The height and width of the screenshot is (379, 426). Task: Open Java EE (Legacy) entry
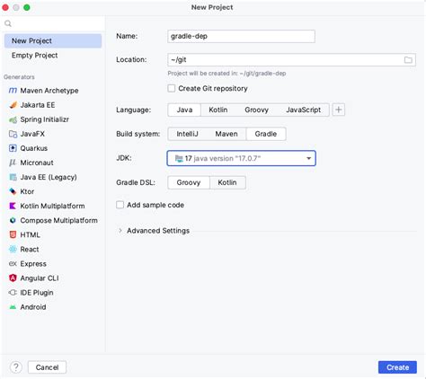(x=53, y=177)
